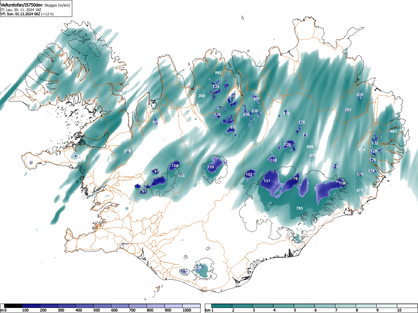Click the 91 visibility value on the map

144,191
